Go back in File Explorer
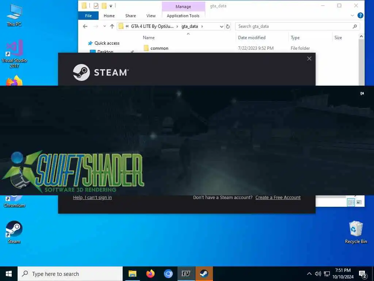Image resolution: width=374 pixels, height=281 pixels. (x=85, y=26)
